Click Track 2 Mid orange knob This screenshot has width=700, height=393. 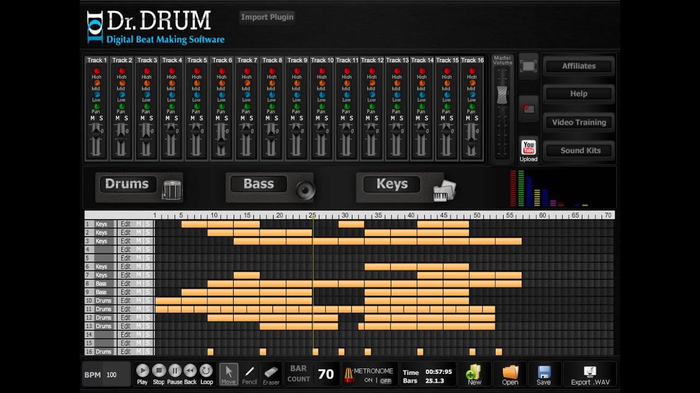(x=121, y=83)
